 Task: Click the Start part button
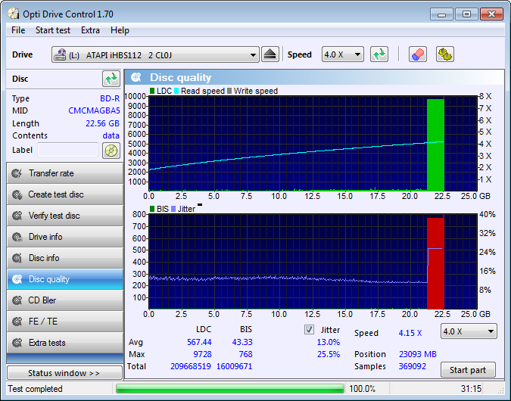[x=468, y=370]
